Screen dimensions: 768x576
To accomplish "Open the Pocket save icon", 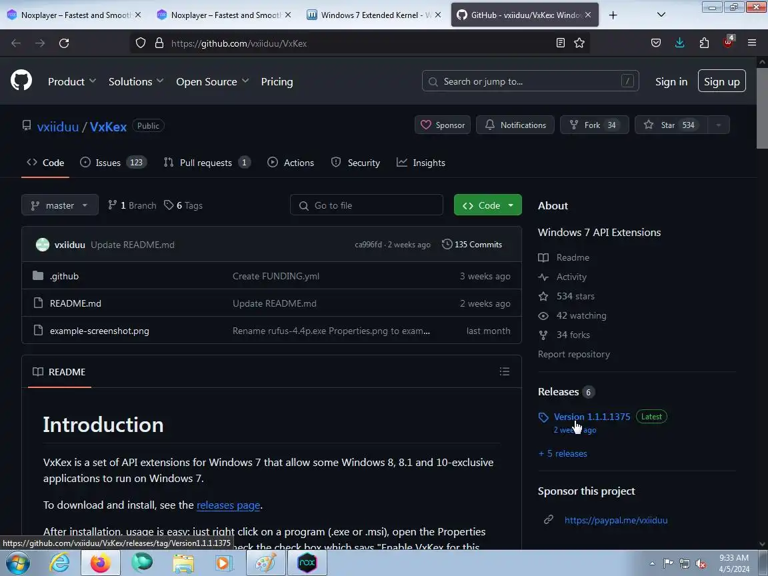I will click(x=656, y=43).
